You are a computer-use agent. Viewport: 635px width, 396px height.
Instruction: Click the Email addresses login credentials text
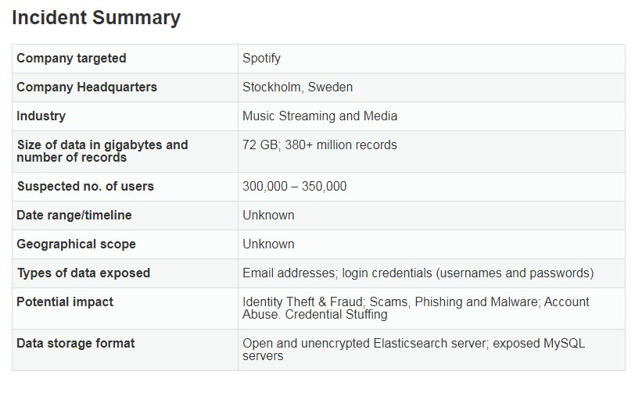point(418,273)
